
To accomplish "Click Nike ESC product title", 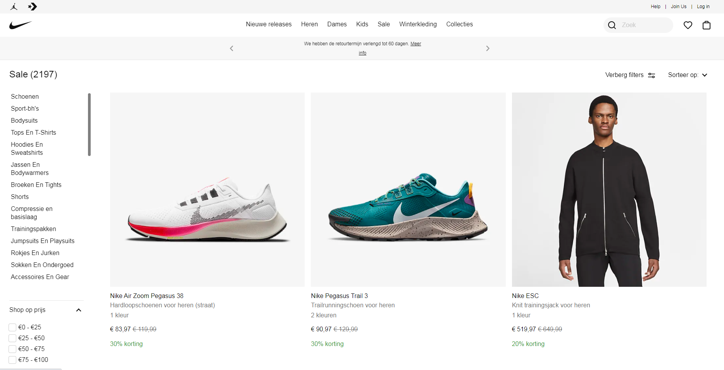I will (525, 296).
